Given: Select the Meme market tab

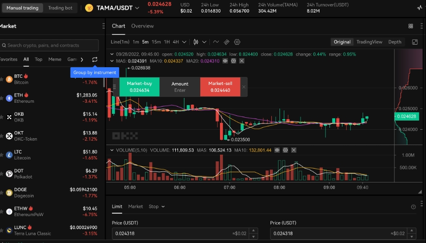Looking at the screenshot, I should pos(55,59).
